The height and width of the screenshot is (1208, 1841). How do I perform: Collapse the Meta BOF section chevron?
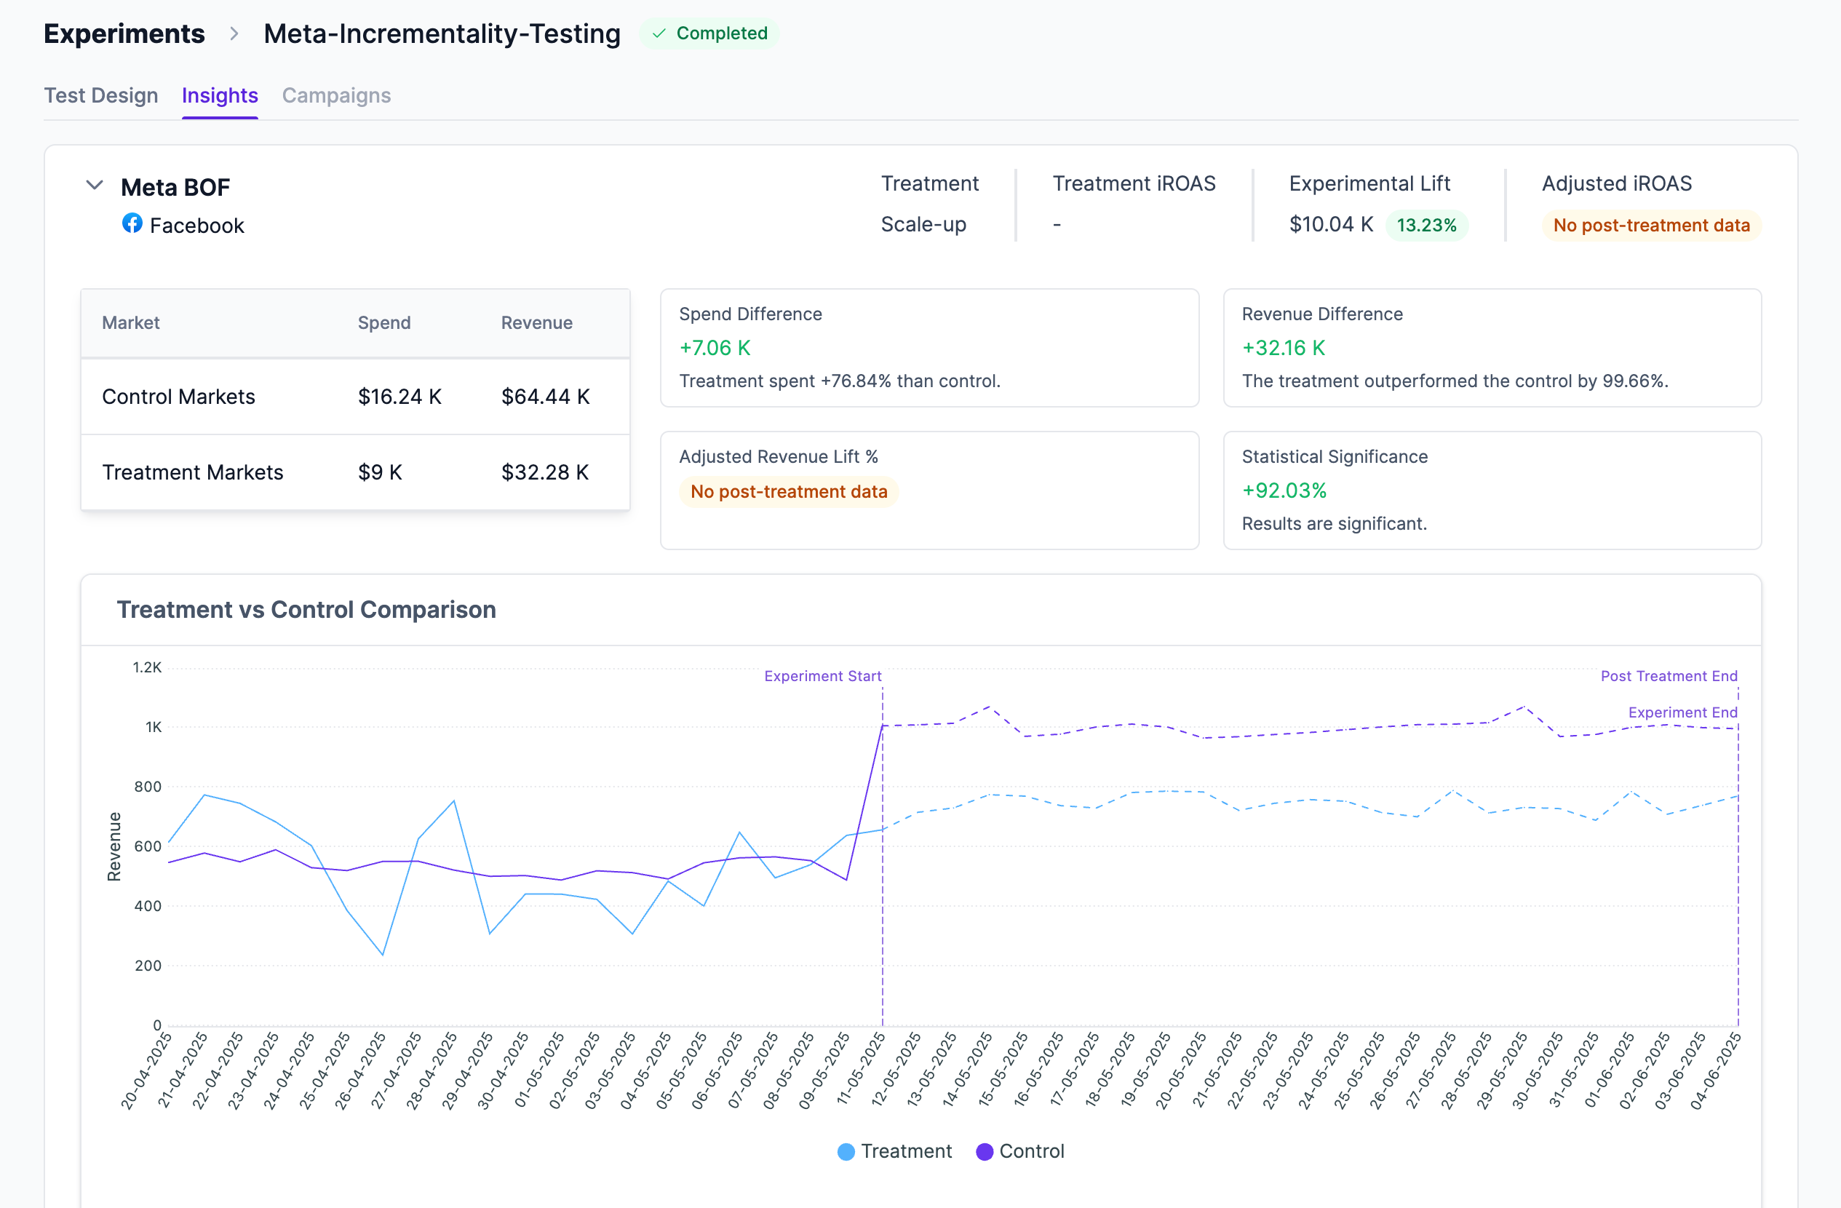(95, 186)
